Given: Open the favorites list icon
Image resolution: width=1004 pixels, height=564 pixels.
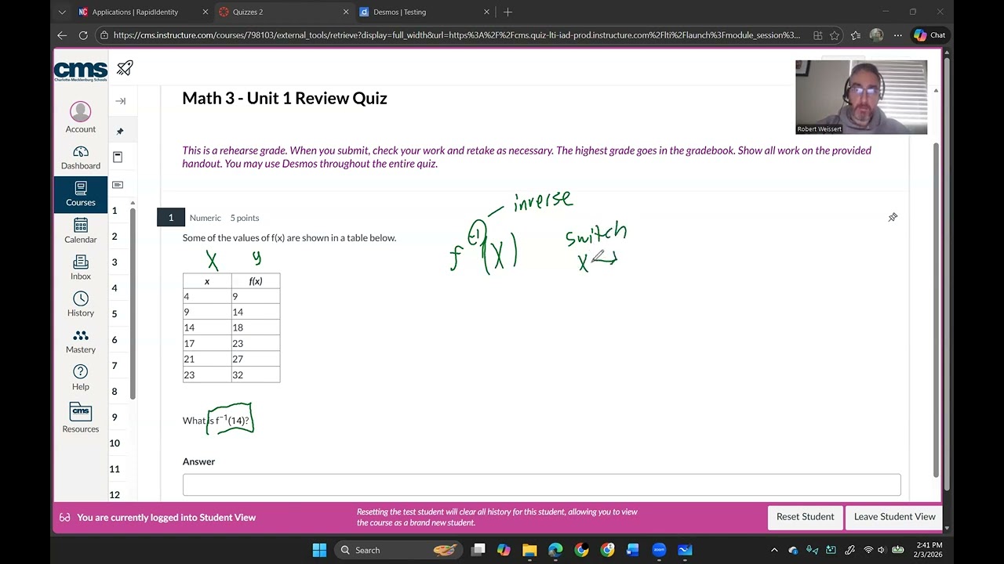Looking at the screenshot, I should tap(856, 35).
